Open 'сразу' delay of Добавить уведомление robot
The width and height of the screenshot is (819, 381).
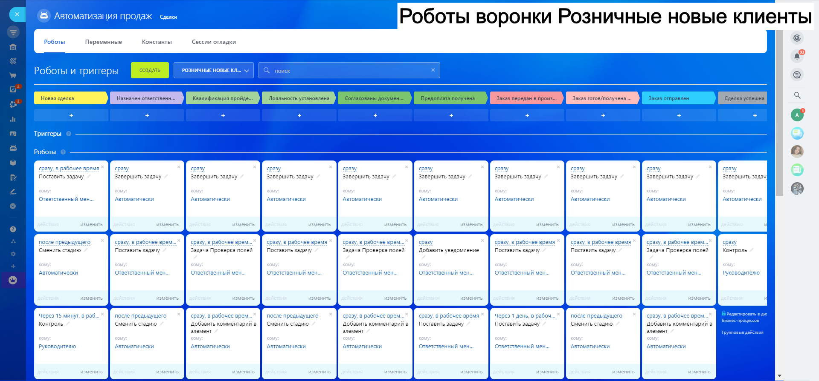coord(426,242)
